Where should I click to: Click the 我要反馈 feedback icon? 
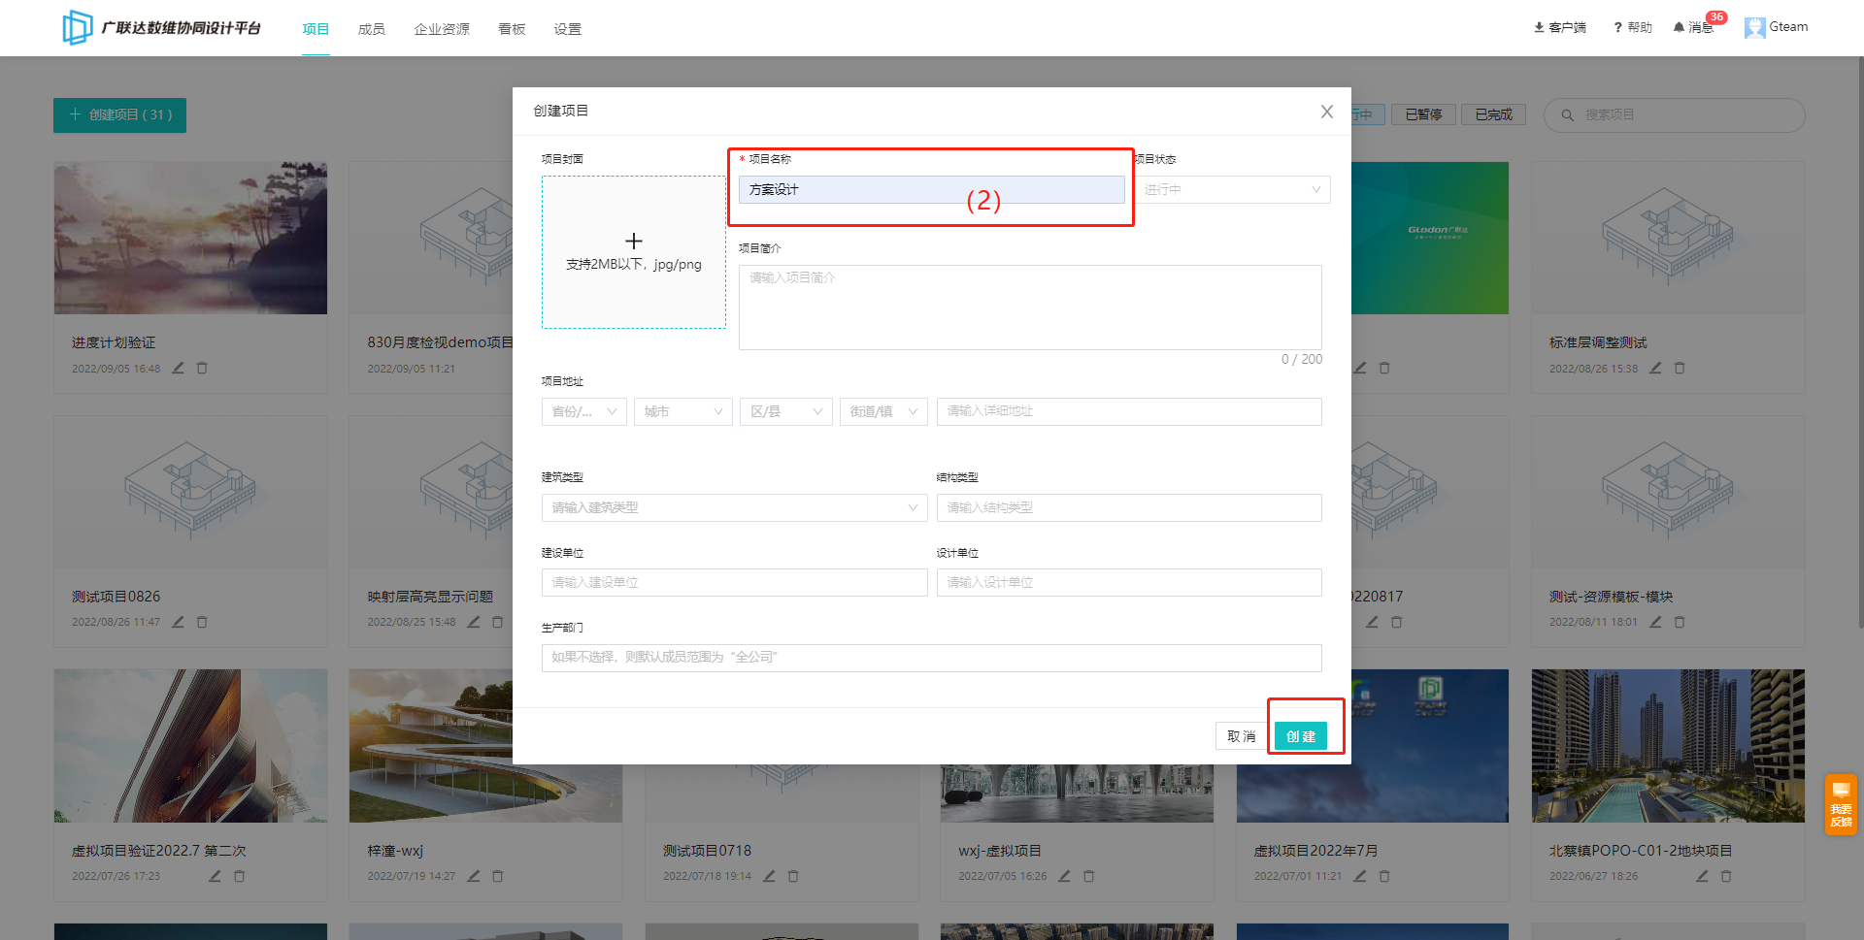(1841, 804)
